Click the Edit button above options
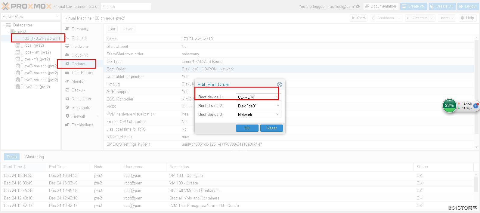 click(112, 29)
